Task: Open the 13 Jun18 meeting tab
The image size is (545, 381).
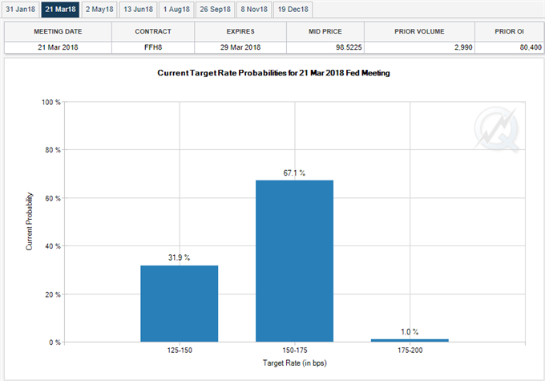Action: (139, 10)
